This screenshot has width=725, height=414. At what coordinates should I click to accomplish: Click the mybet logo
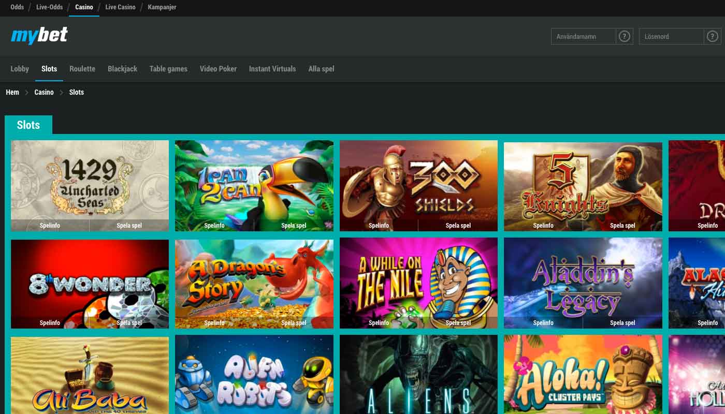39,35
